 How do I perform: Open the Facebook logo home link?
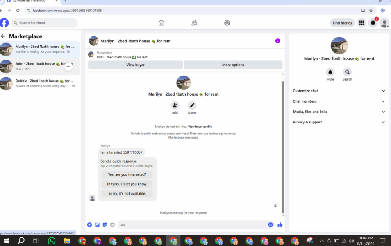[x=4, y=22]
